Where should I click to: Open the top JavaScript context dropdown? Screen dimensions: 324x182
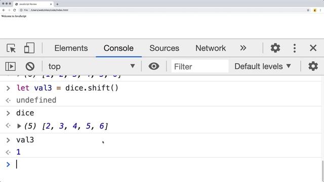tap(92, 66)
